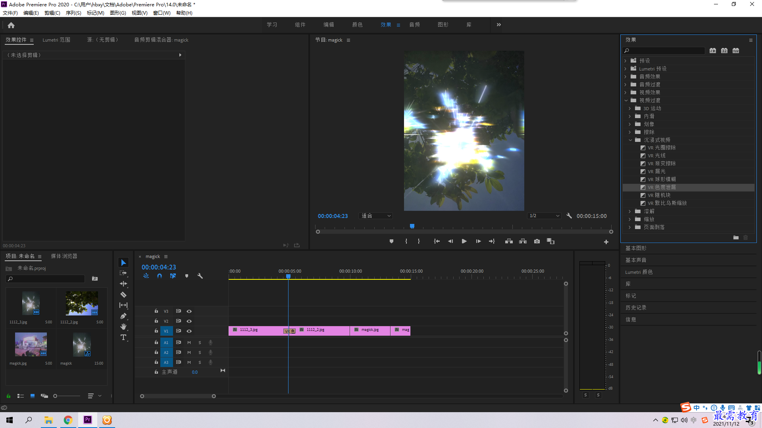This screenshot has width=762, height=428.
Task: Select the Razor tool
Action: point(123,294)
